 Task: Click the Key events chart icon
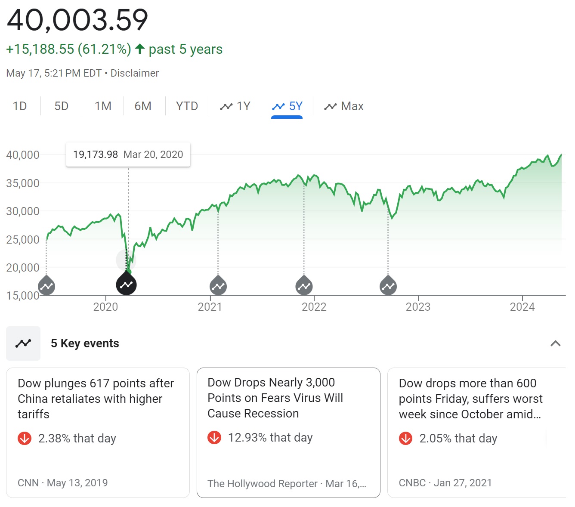[23, 343]
